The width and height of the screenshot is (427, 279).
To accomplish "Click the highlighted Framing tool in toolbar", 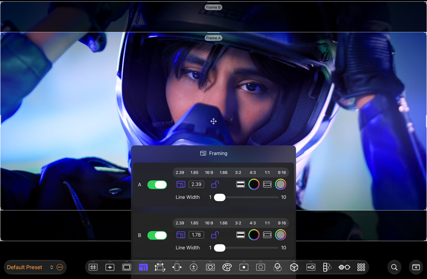I will click(x=143, y=267).
